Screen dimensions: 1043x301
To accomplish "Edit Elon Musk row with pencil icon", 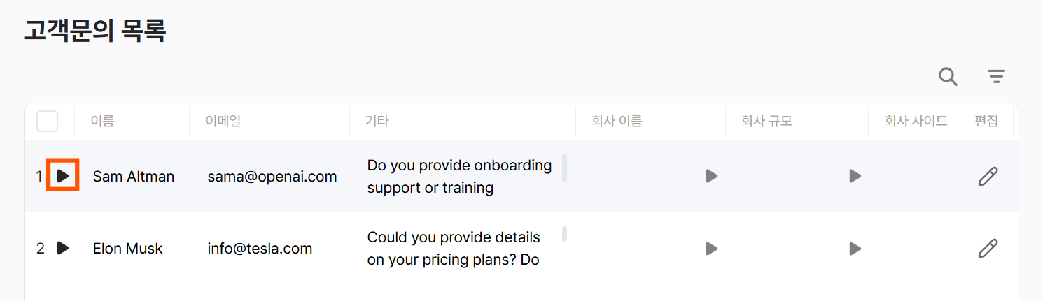I will point(988,248).
